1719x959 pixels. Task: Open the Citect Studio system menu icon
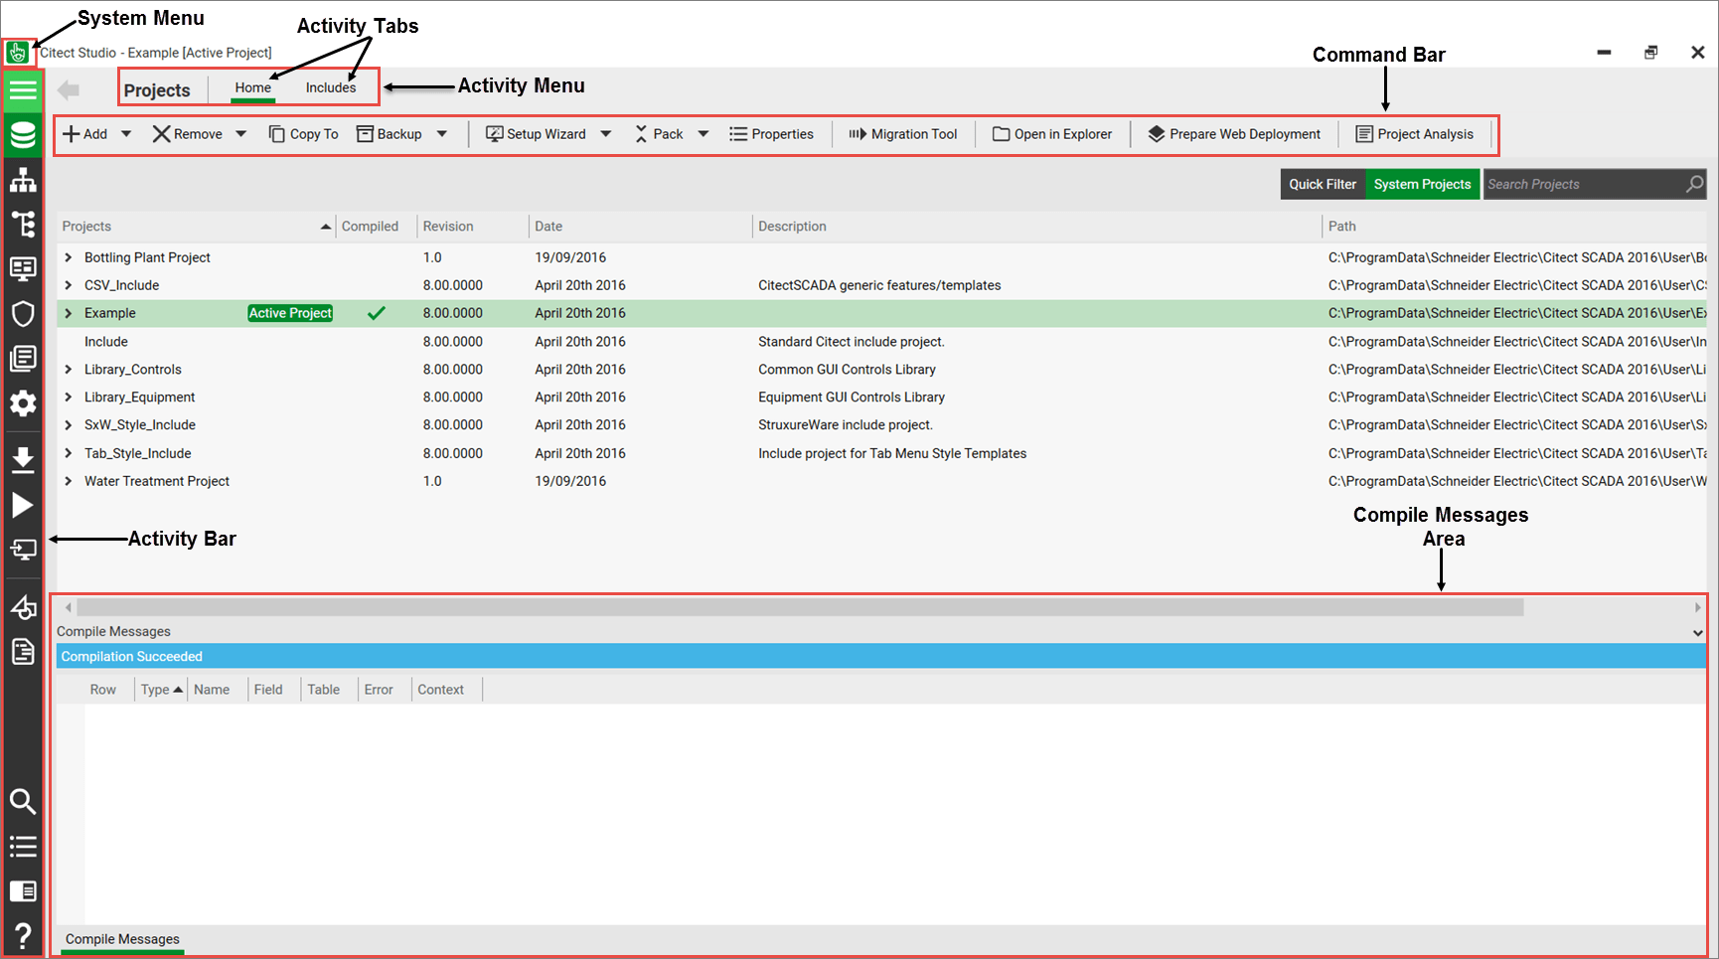click(17, 53)
